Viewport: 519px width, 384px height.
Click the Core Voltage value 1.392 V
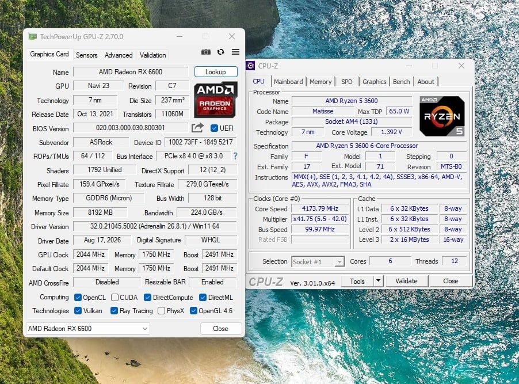click(392, 132)
